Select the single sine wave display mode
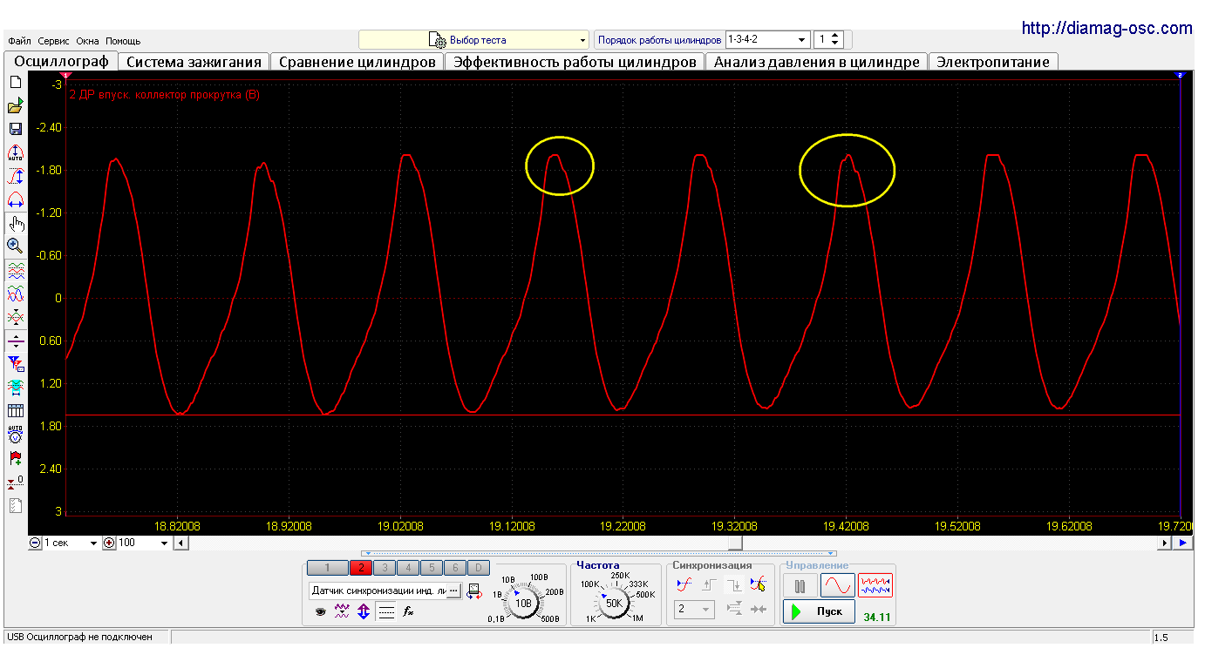 click(x=838, y=585)
